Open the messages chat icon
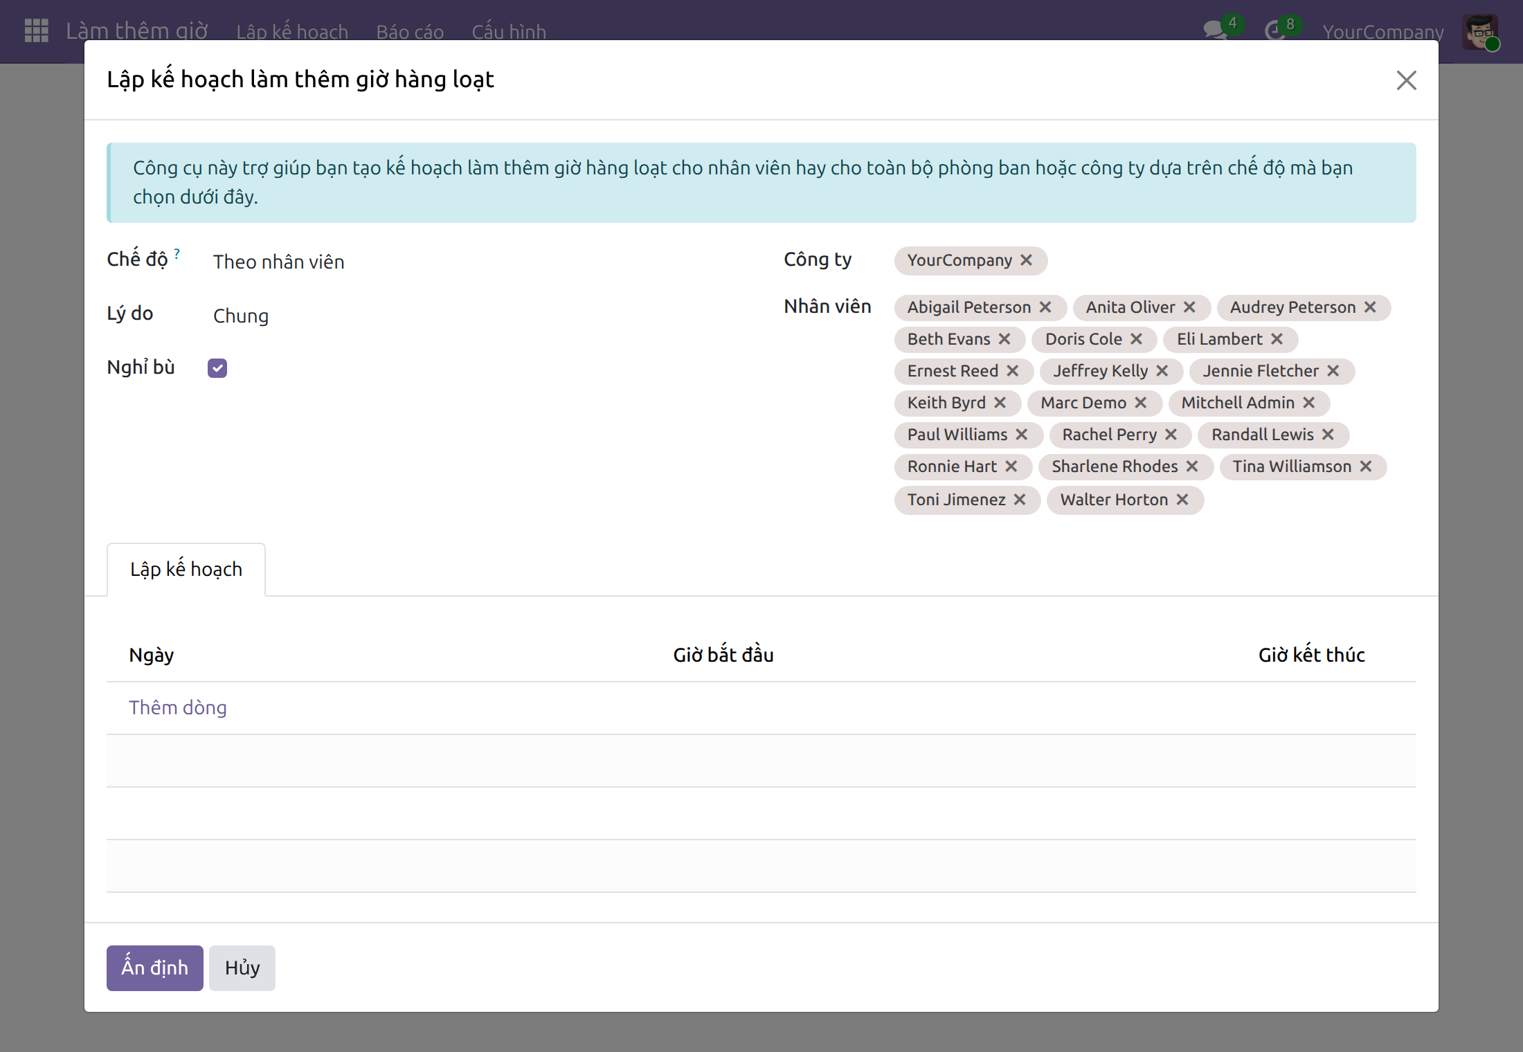The image size is (1523, 1052). click(x=1216, y=30)
